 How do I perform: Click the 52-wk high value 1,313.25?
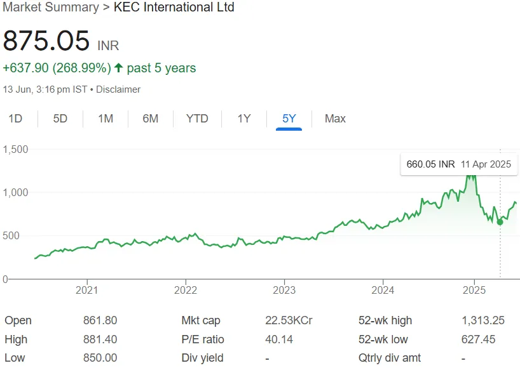pyautogui.click(x=483, y=320)
